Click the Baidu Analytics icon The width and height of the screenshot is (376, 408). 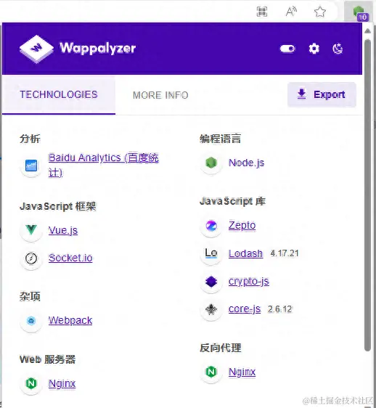pos(31,166)
